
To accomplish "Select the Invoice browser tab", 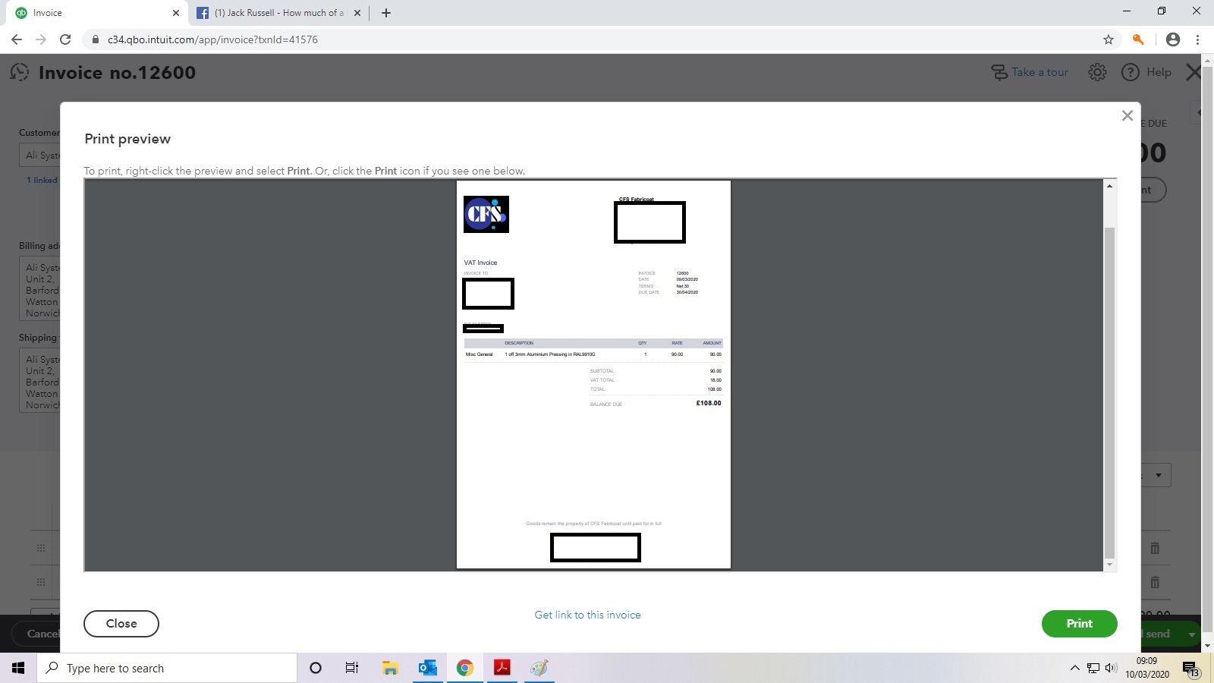I will [x=91, y=12].
